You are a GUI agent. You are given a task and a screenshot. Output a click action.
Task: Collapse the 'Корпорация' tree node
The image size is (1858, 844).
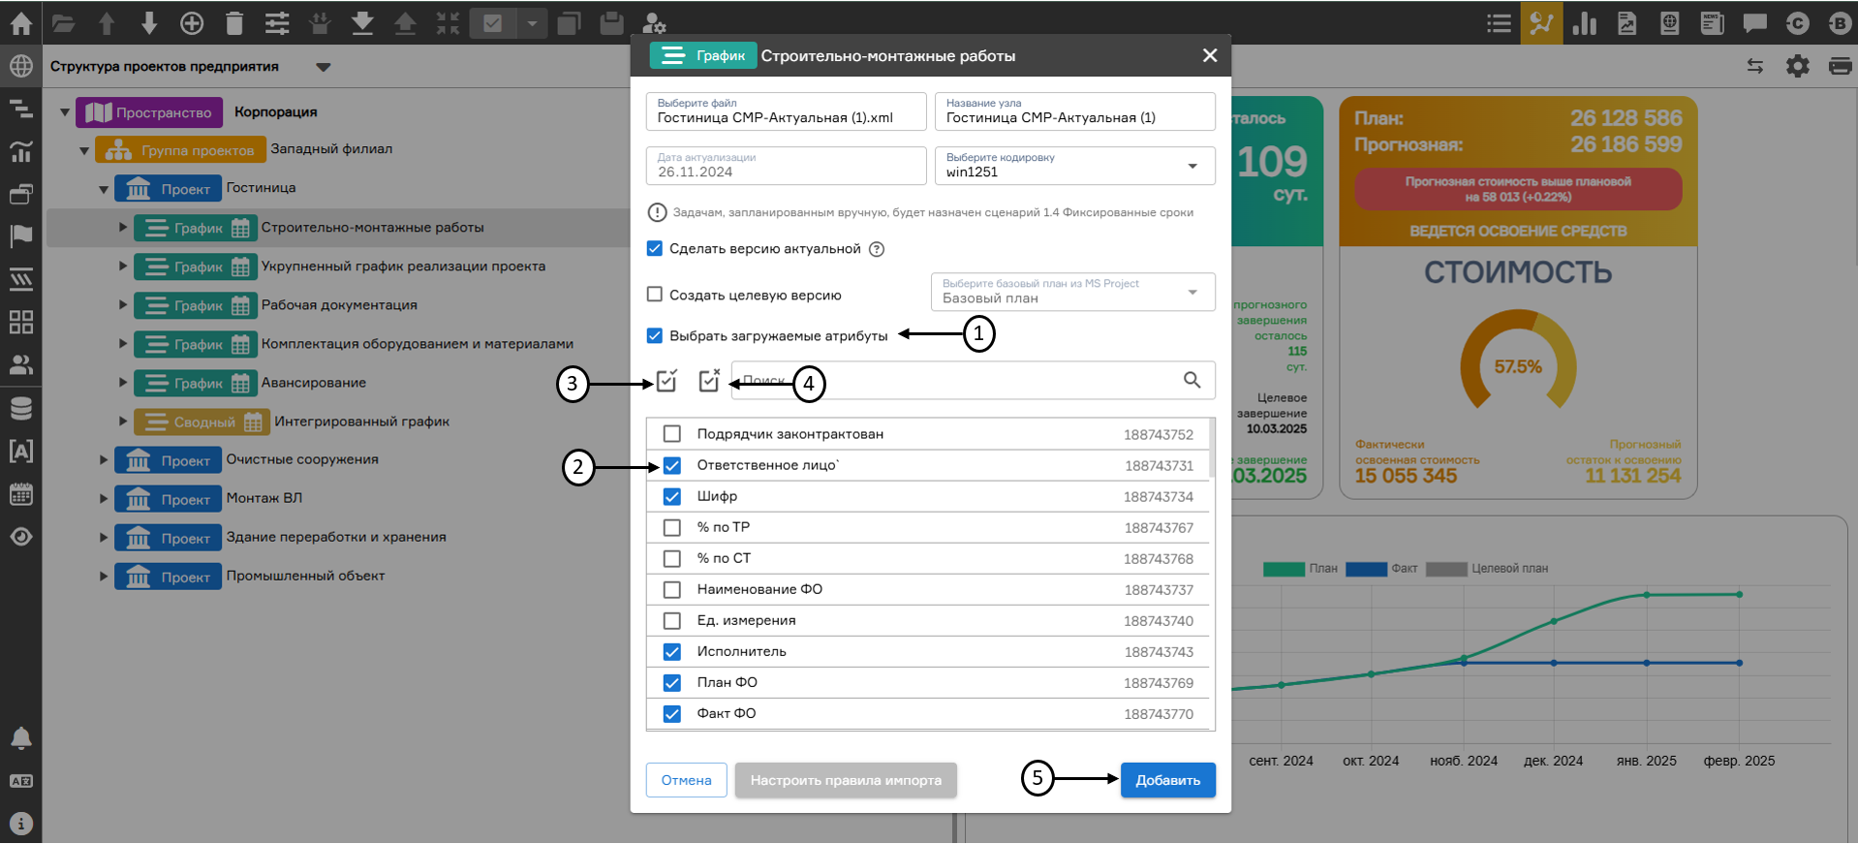point(65,112)
